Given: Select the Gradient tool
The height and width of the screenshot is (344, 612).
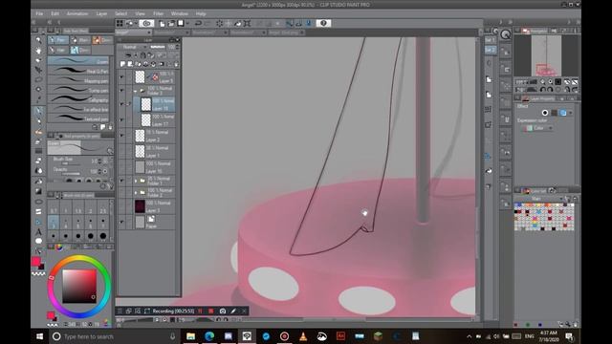Looking at the screenshot, I should point(38,191).
